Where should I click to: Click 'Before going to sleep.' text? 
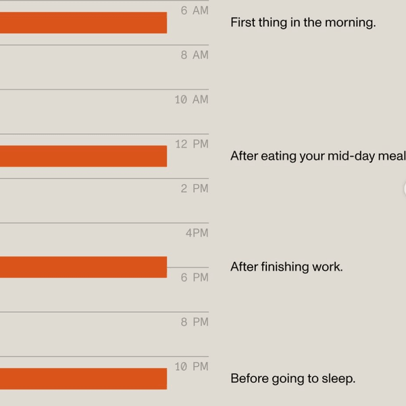[293, 378]
